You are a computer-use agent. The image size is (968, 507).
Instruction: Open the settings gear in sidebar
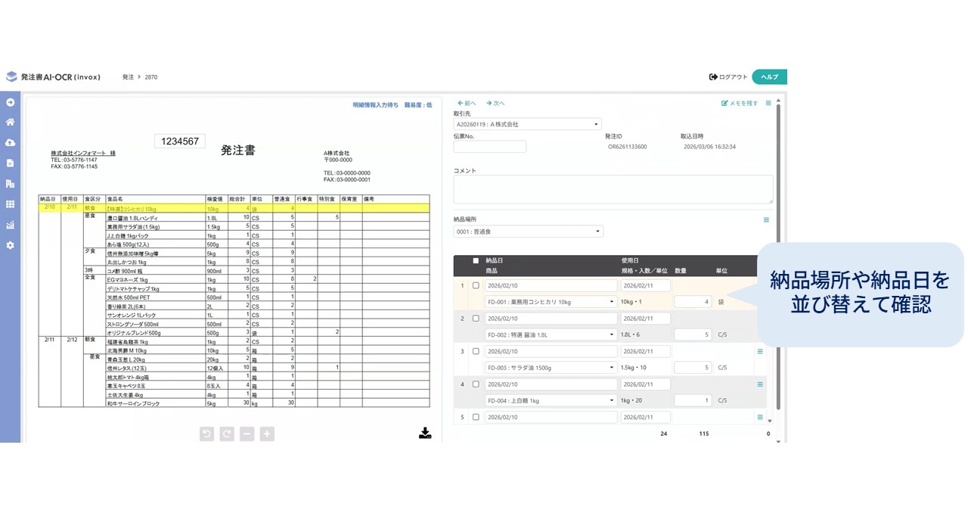(x=11, y=245)
